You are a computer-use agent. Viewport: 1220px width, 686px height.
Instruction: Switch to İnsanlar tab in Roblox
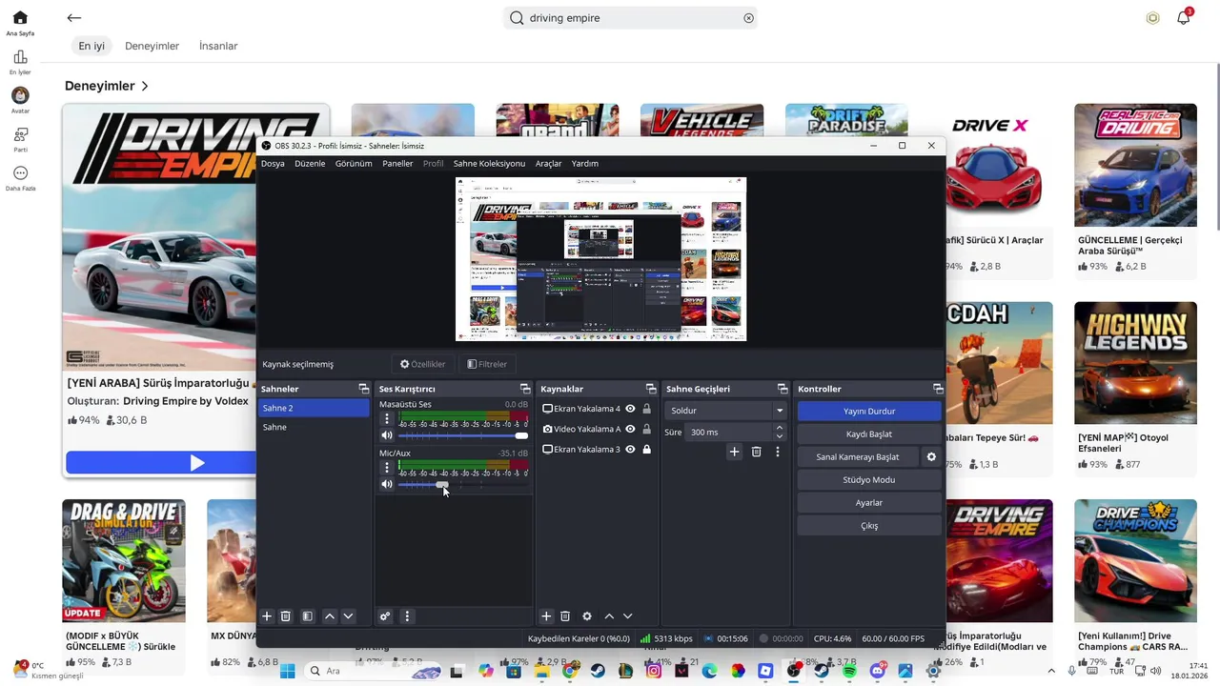(218, 46)
